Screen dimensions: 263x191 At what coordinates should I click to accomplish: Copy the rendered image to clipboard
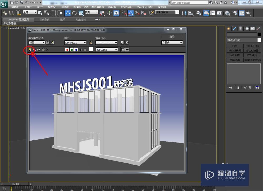[x=34, y=50]
